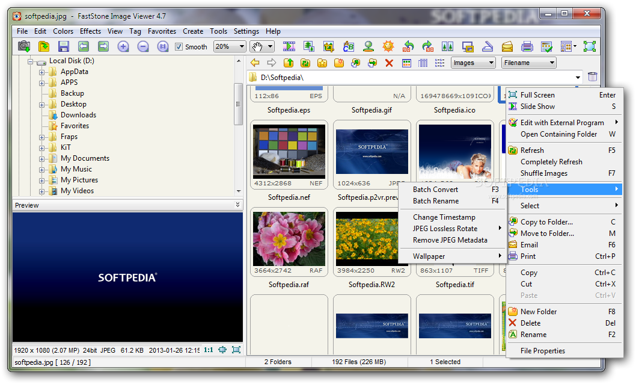Select the Softpedia.raf thumbnail
The height and width of the screenshot is (384, 636).
pos(289,241)
